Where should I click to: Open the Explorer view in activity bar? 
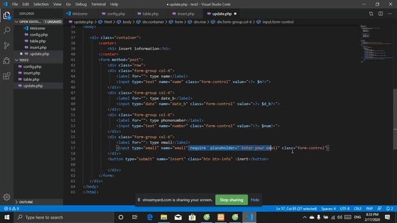[7, 15]
